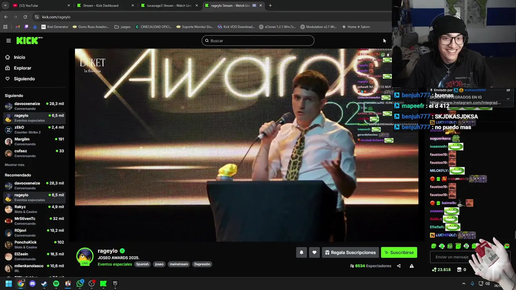Open Eventos especiales category link
The height and width of the screenshot is (290, 516).
[x=115, y=264]
